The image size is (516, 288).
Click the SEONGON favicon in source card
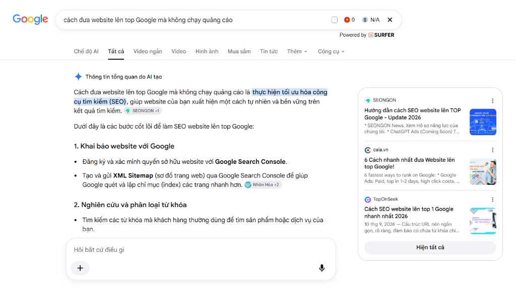click(x=367, y=101)
